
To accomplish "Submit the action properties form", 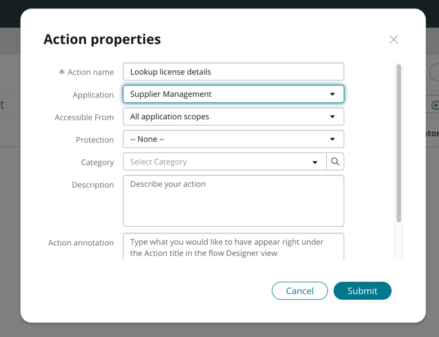I will [x=362, y=291].
